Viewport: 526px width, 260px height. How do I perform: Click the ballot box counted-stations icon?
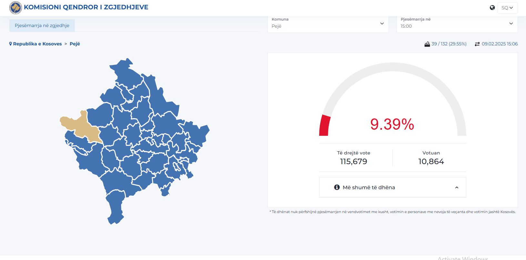click(x=427, y=44)
